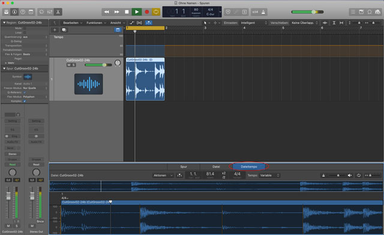This screenshot has width=384, height=235.
Task: Switch to the Datei editor tab
Action: pyautogui.click(x=216, y=167)
